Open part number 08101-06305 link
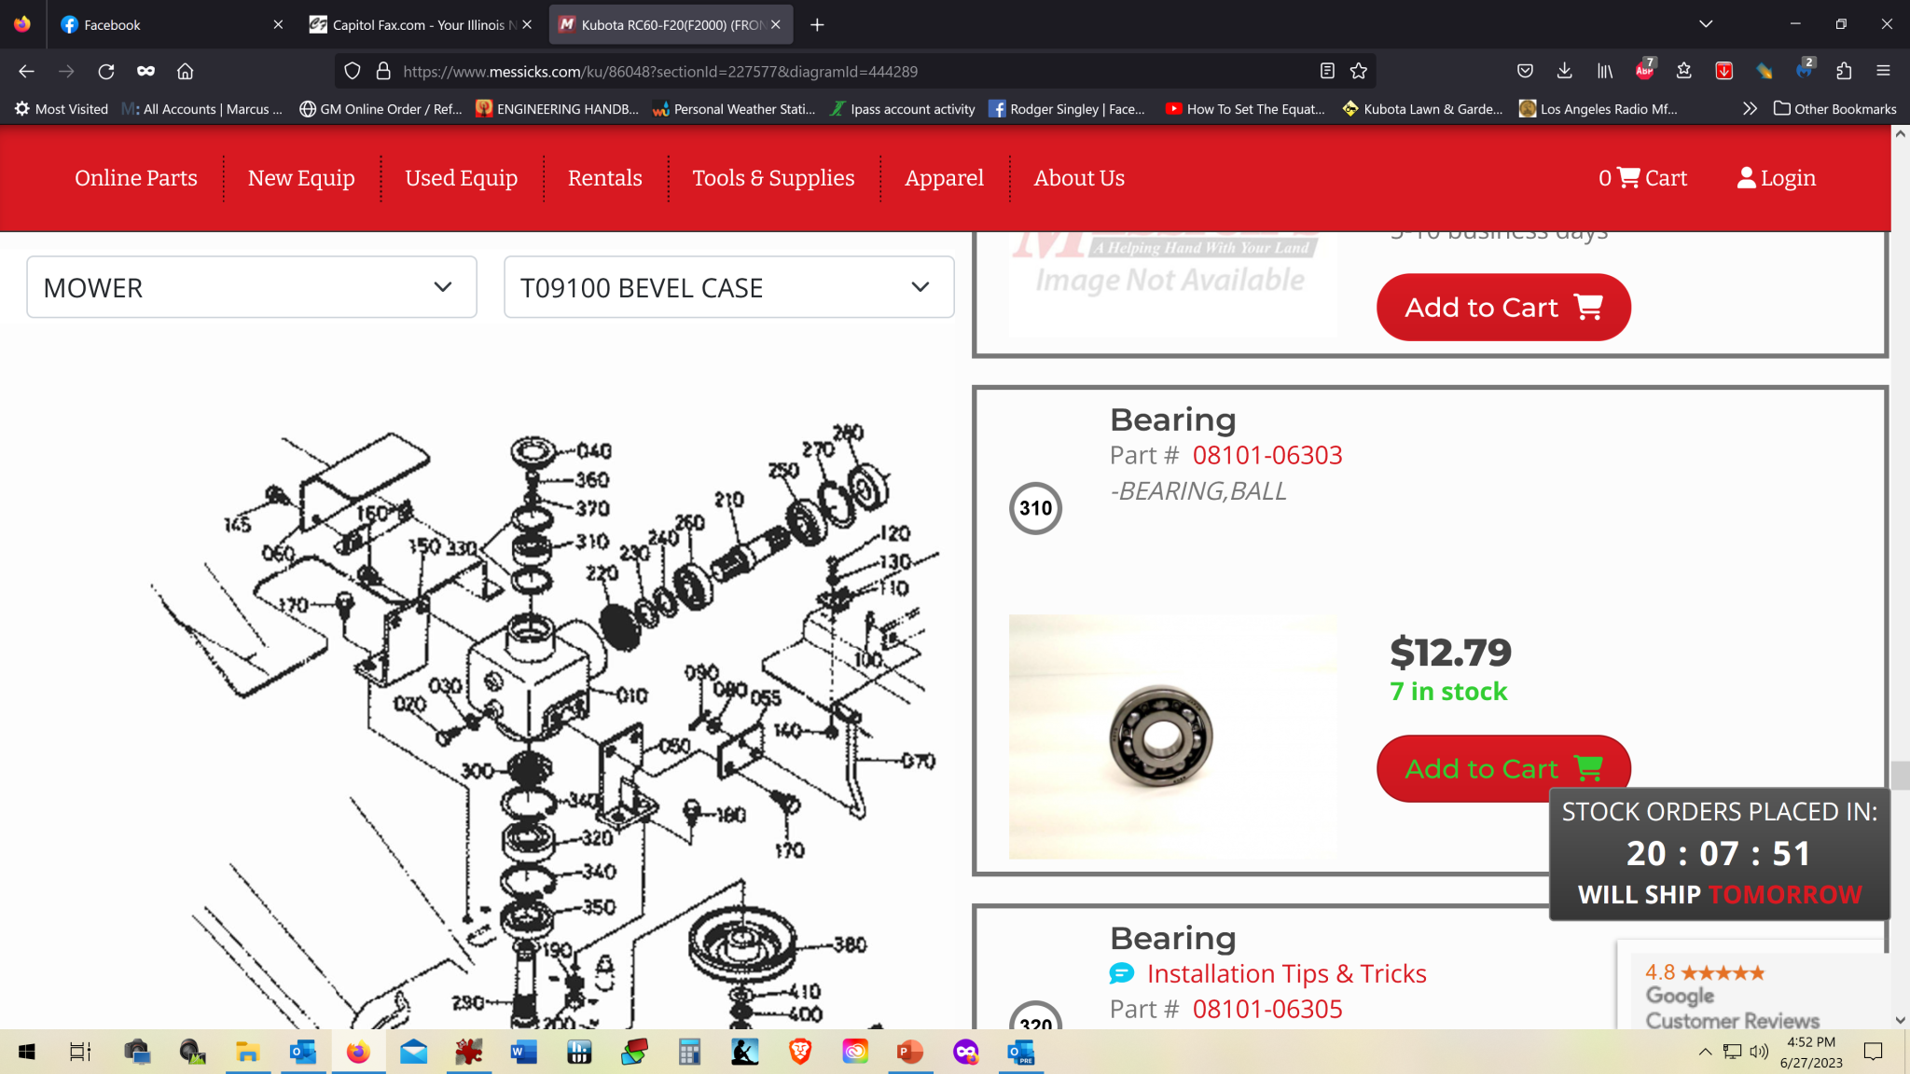 [x=1267, y=1009]
